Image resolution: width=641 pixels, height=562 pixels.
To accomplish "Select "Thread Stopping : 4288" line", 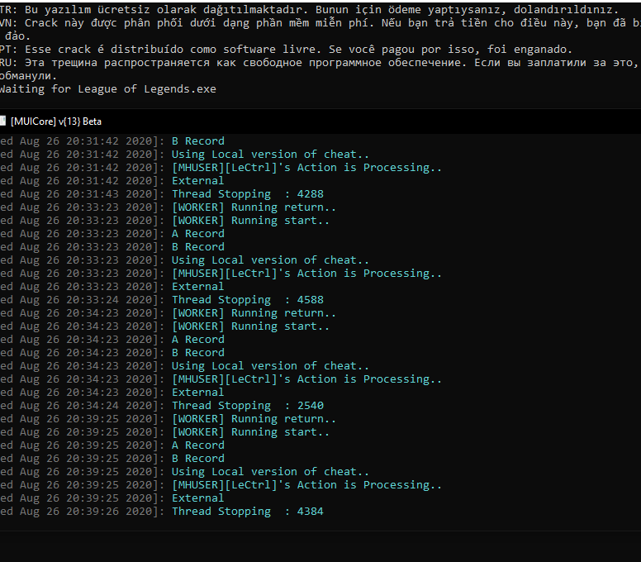I will 247,194.
